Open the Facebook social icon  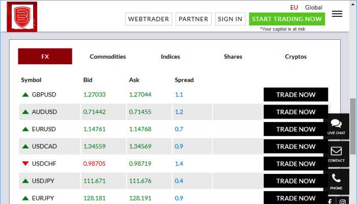click(329, 201)
